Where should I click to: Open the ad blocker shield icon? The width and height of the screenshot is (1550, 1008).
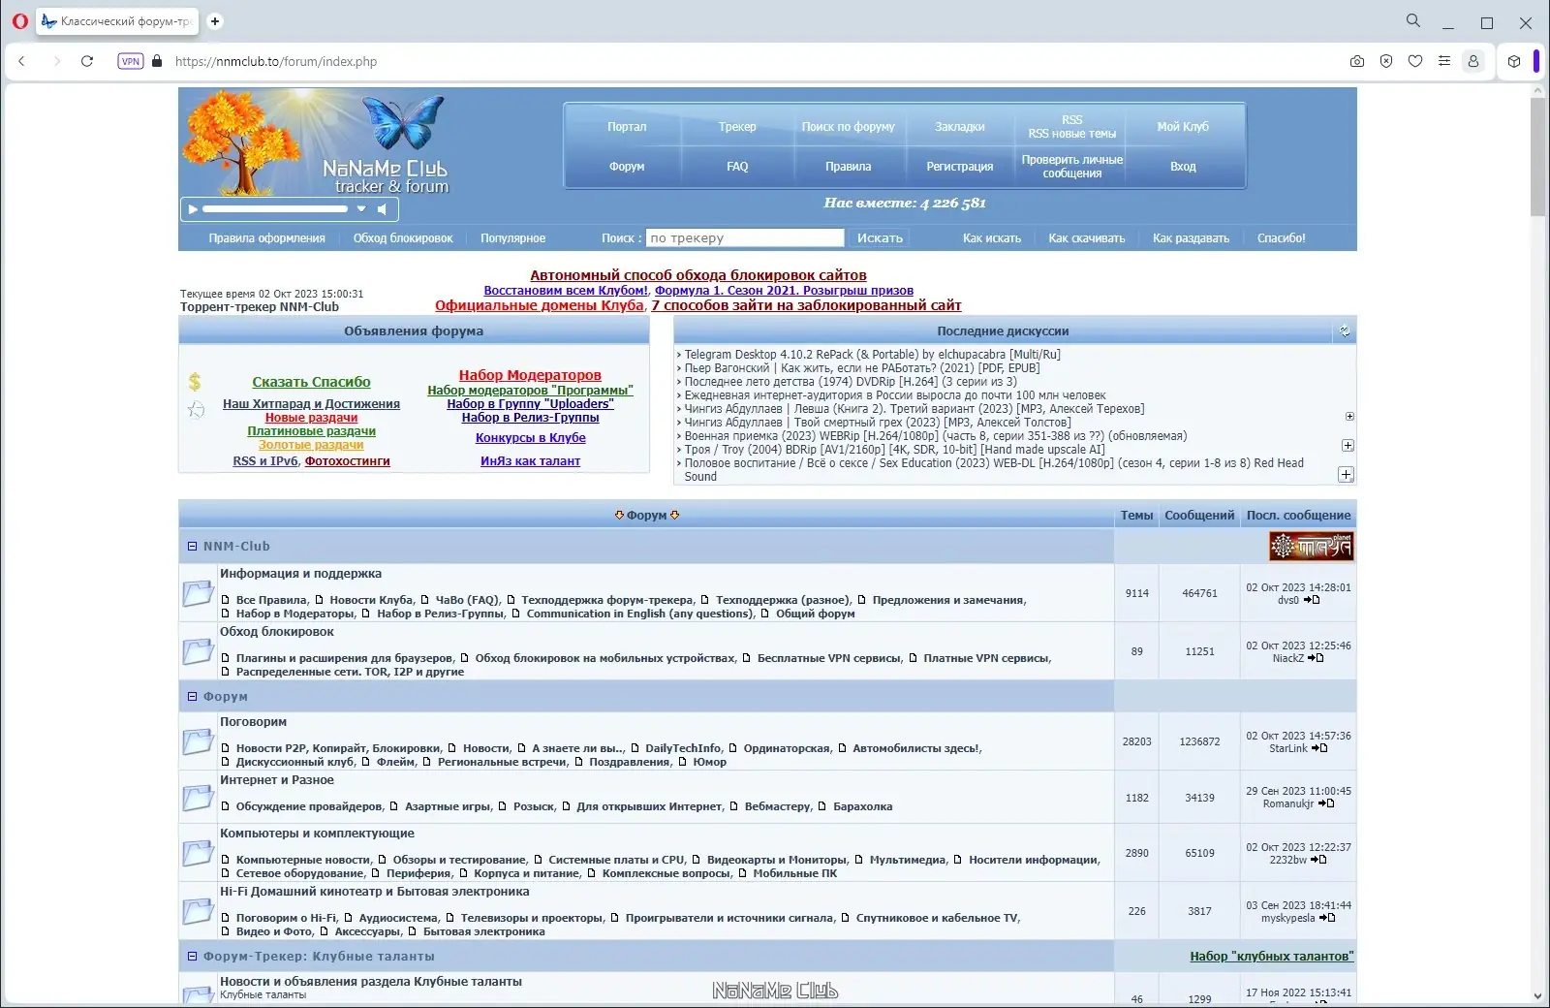1386,61
